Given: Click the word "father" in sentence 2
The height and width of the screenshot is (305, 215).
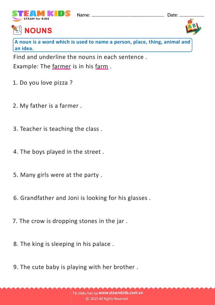Looking at the screenshot, I should pyautogui.click(x=39, y=106).
